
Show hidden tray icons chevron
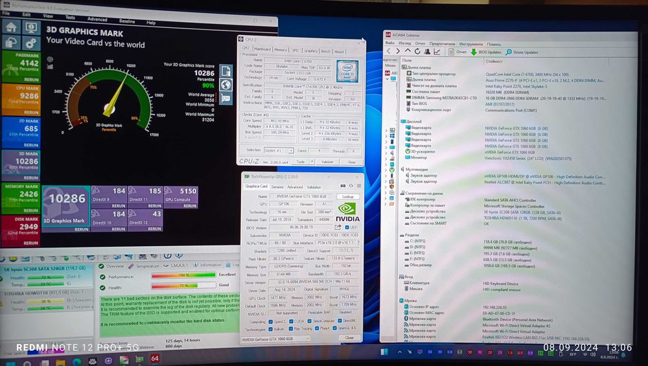(400, 352)
